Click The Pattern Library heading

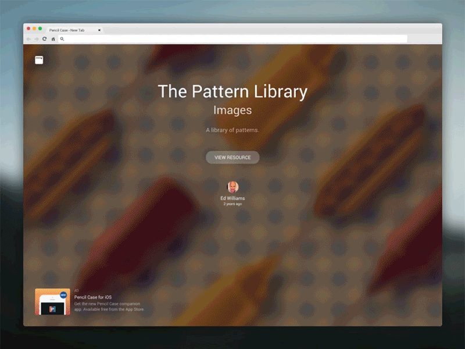233,91
